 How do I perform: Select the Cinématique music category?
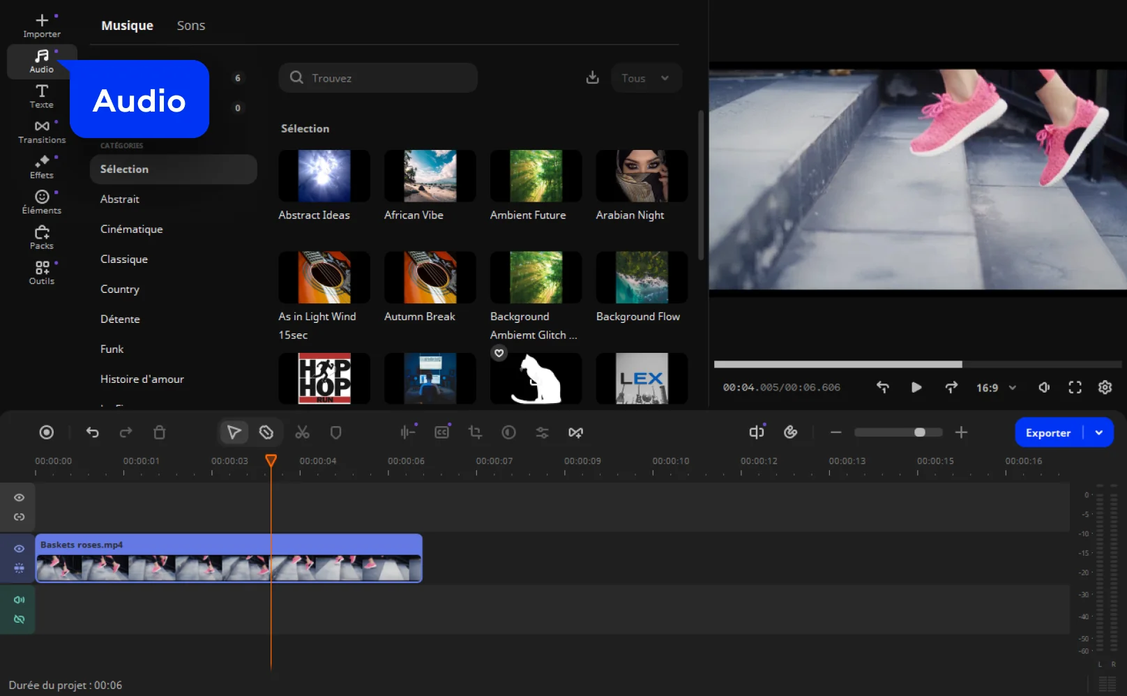[131, 229]
